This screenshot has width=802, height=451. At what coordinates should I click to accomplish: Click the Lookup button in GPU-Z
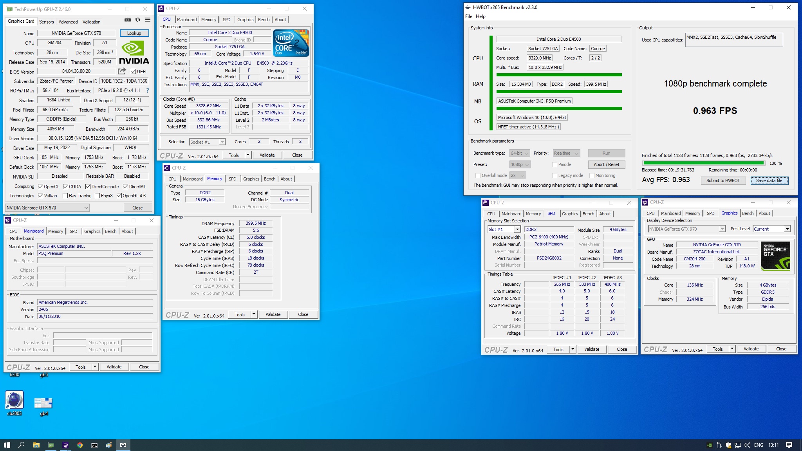click(134, 33)
